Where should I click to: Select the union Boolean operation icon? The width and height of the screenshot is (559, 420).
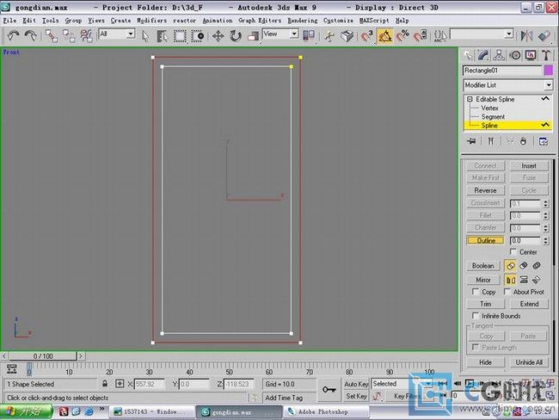click(511, 266)
